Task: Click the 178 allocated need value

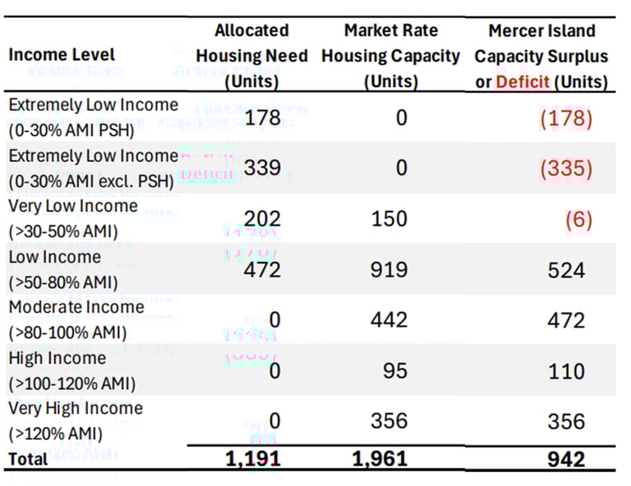Action: tap(262, 117)
